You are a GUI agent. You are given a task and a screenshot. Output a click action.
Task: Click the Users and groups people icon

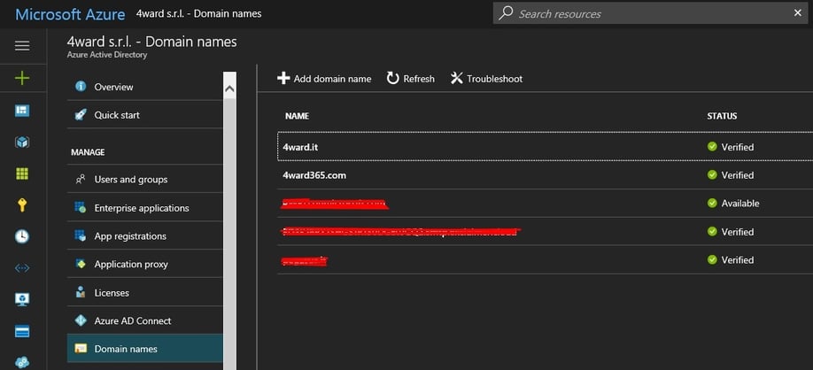(x=81, y=180)
